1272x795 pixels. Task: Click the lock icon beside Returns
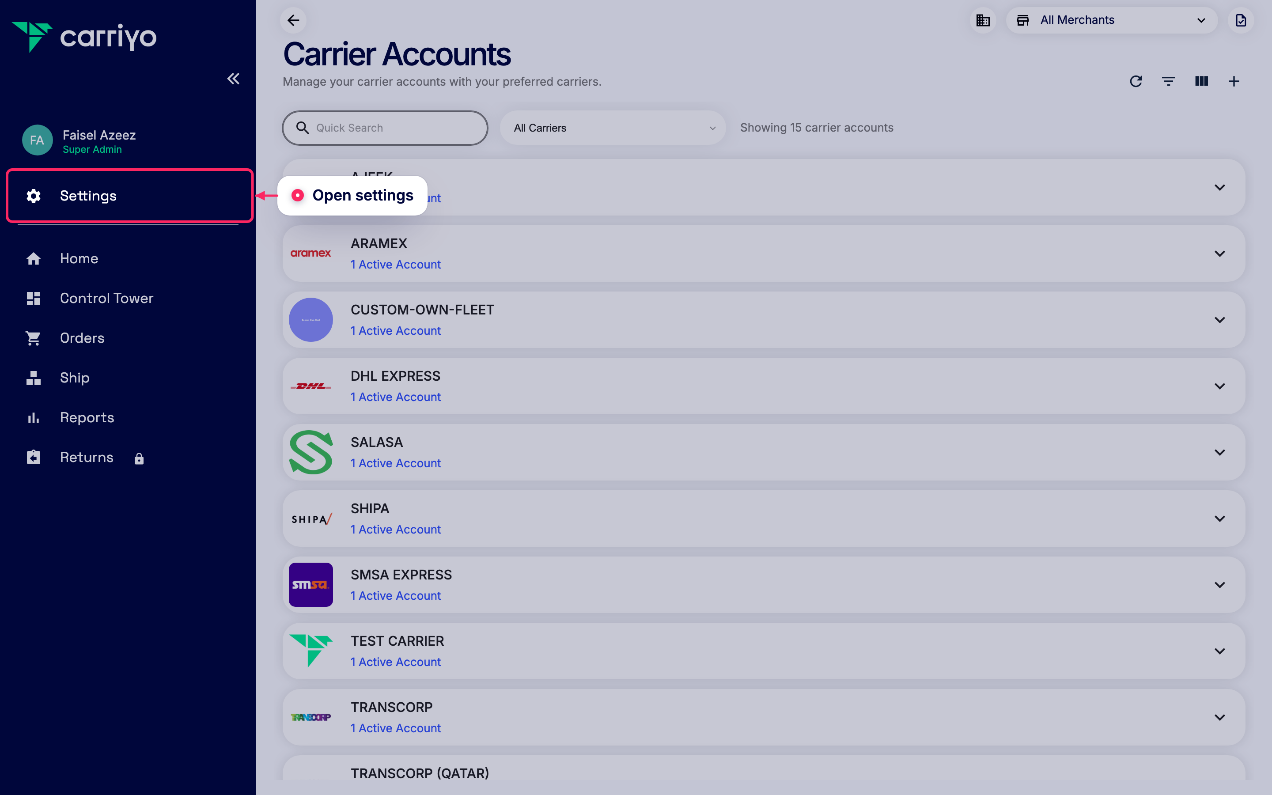point(139,458)
